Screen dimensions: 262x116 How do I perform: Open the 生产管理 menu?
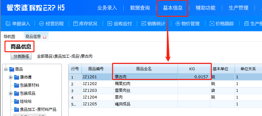(239, 8)
